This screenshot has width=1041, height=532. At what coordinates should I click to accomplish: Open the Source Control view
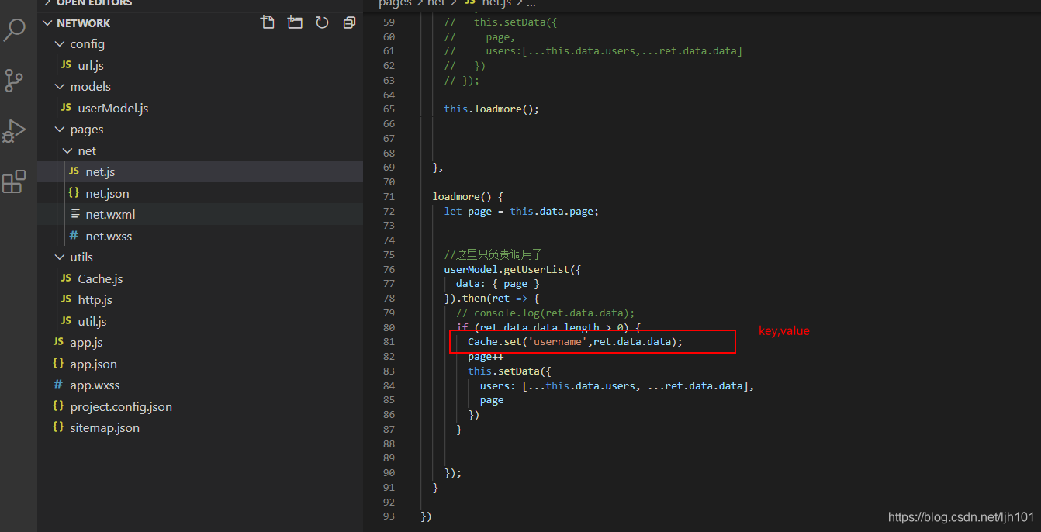(x=14, y=80)
